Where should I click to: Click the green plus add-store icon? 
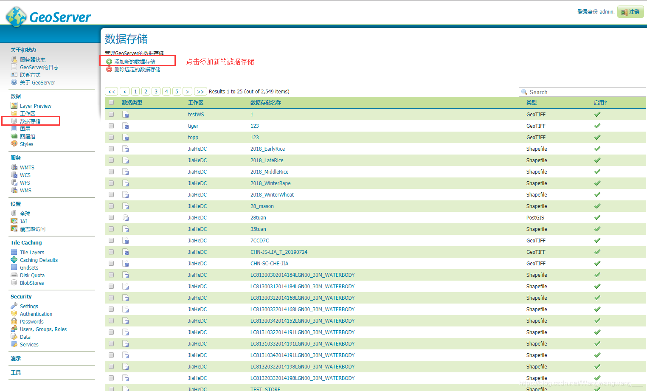[109, 62]
